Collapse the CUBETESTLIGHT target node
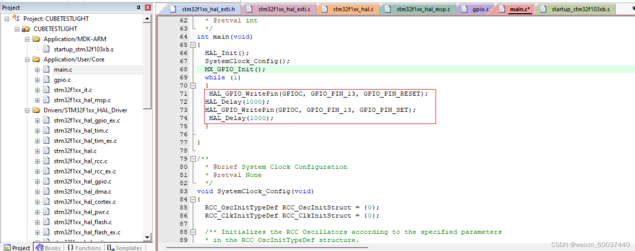This screenshot has height=251, width=635. point(17,29)
